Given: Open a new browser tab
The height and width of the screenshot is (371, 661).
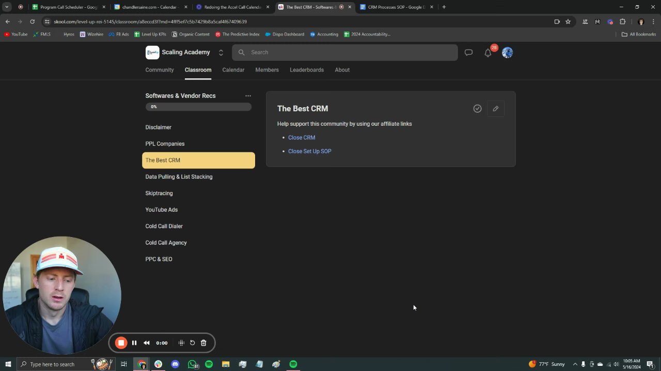Looking at the screenshot, I should (444, 7).
